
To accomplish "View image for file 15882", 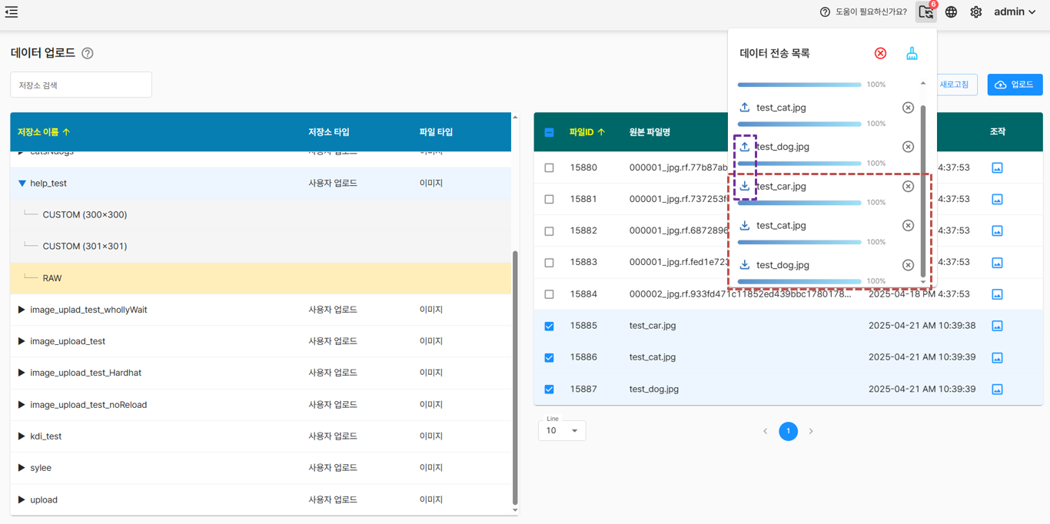I will [x=997, y=230].
